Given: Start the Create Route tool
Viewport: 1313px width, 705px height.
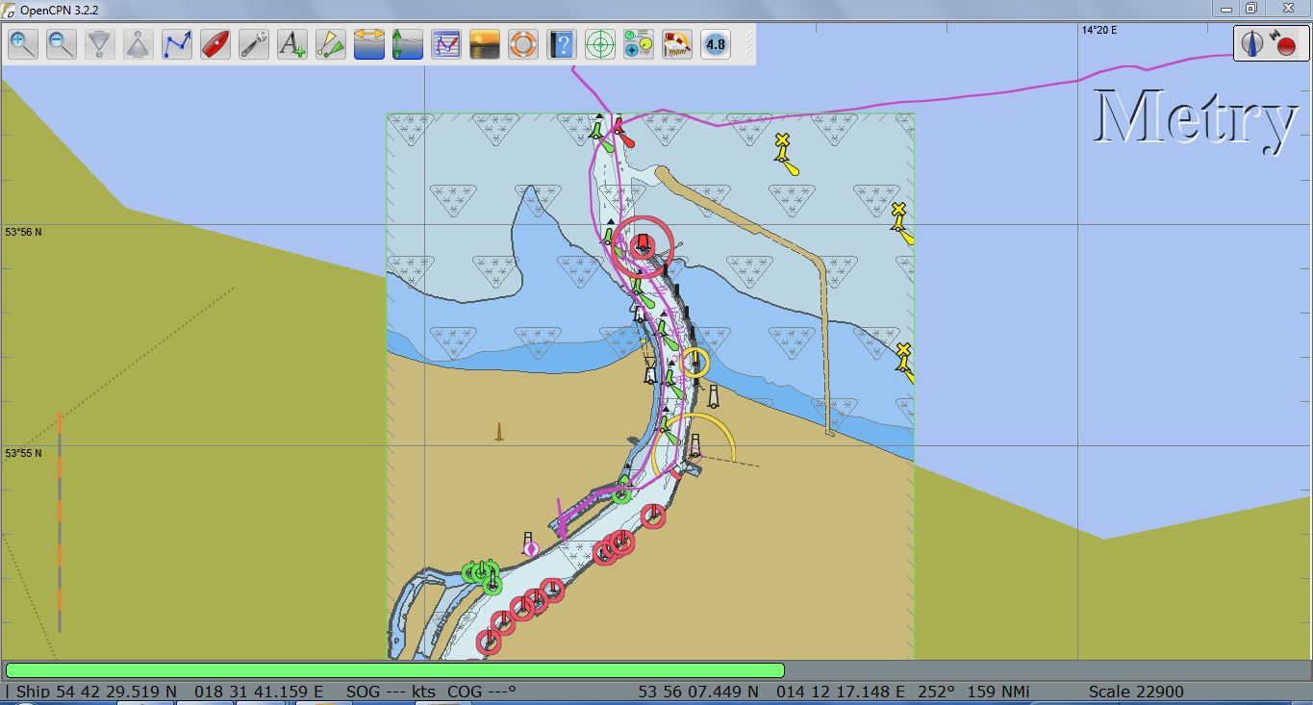Looking at the screenshot, I should click(177, 44).
